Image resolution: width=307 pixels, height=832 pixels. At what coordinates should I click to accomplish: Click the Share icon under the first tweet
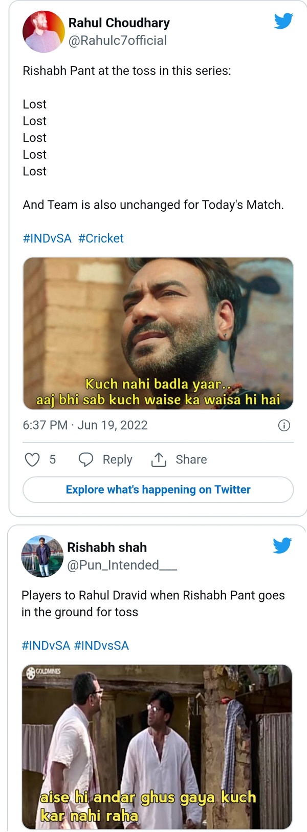[159, 459]
